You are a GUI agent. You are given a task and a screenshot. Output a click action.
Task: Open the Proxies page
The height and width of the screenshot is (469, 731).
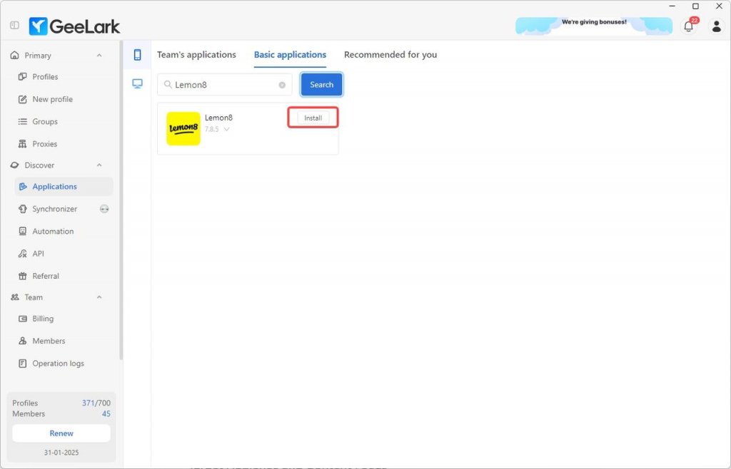(x=64, y=144)
